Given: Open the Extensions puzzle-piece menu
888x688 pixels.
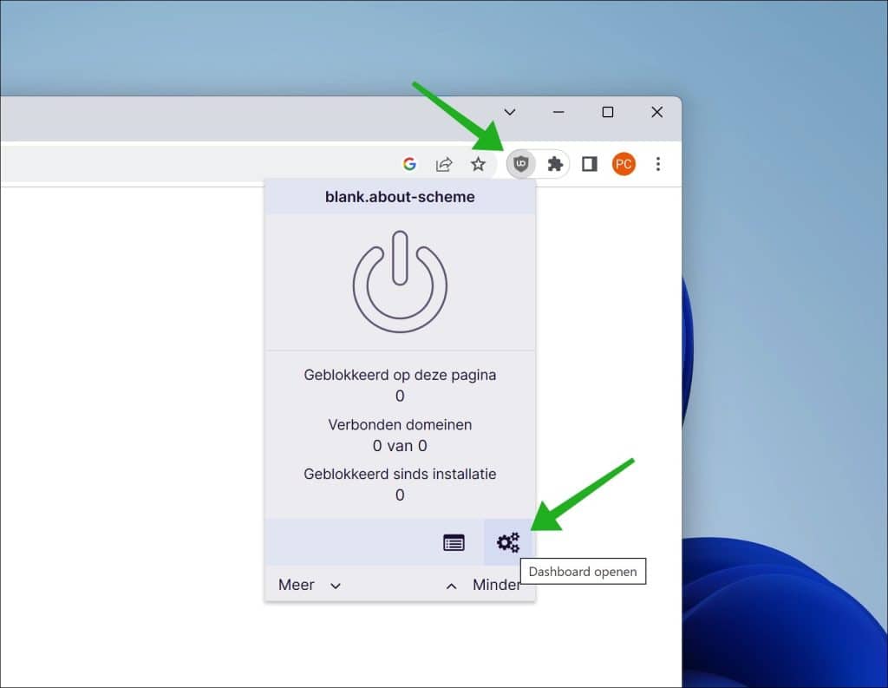Looking at the screenshot, I should (x=555, y=164).
